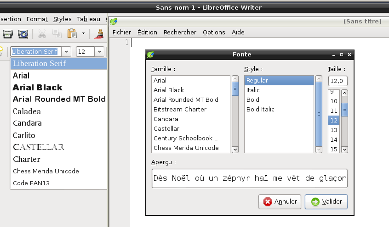
Task: Open the Aide menu
Action: tap(238, 33)
